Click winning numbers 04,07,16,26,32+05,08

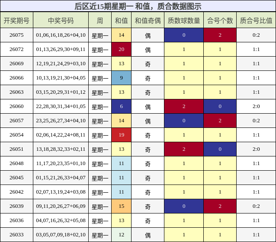(x=61, y=220)
